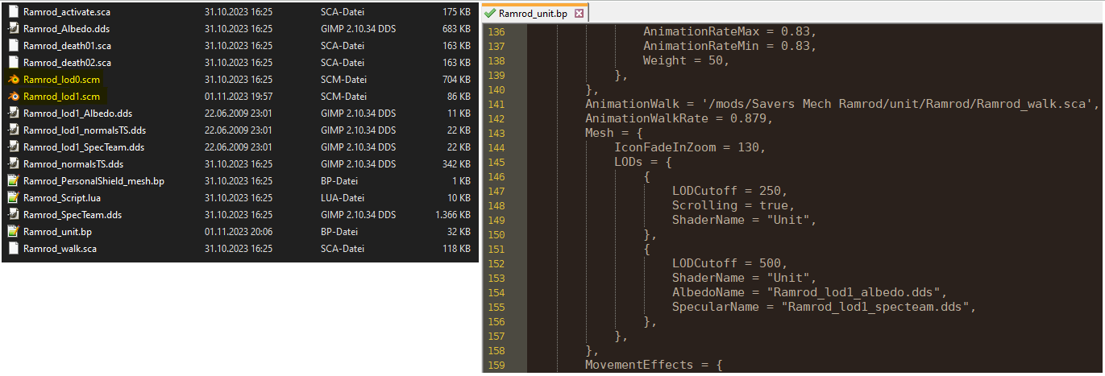
Task: Click the Ramrod_death01.sca file icon
Action: [x=13, y=45]
